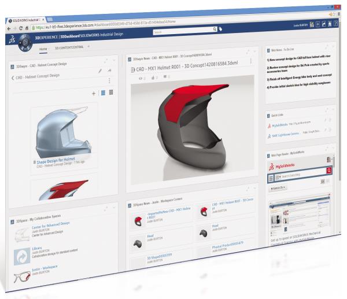This screenshot has height=299, width=347.
Task: Open three-dot menu of MX1 Helmet R001 post
Action: click(251, 61)
